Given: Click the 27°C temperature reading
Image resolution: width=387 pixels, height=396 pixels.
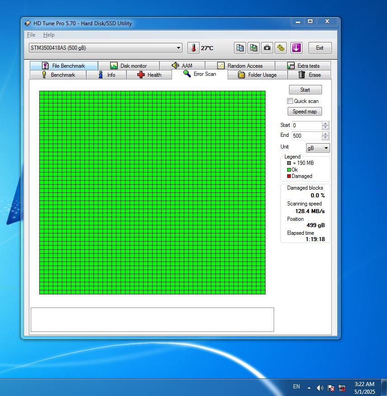Looking at the screenshot, I should (207, 48).
